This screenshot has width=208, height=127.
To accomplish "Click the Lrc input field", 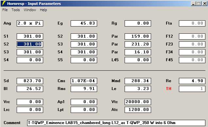I will [30, 110].
